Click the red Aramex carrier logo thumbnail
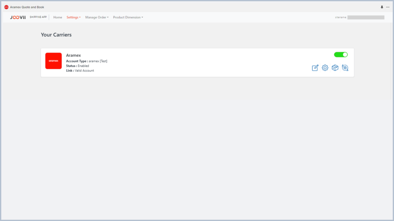Image resolution: width=394 pixels, height=221 pixels. click(53, 61)
